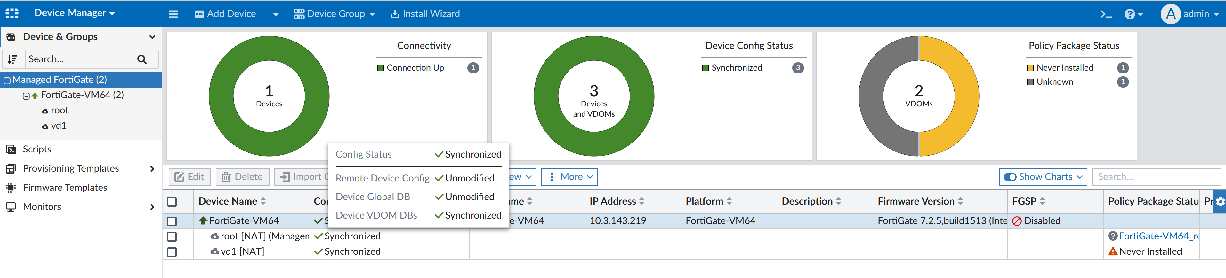1226x278 pixels.
Task: Click the Edit button
Action: tap(190, 177)
